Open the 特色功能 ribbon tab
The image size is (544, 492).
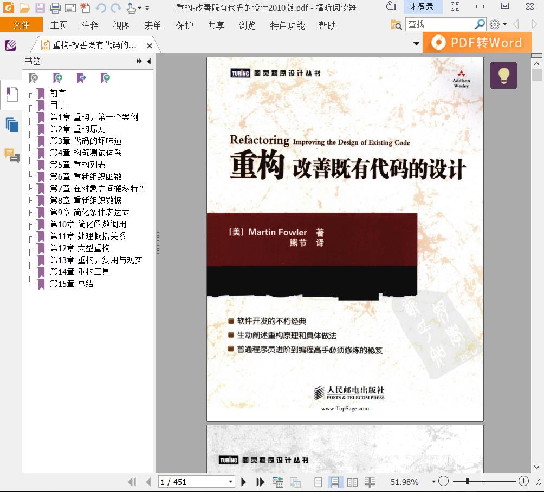[287, 25]
